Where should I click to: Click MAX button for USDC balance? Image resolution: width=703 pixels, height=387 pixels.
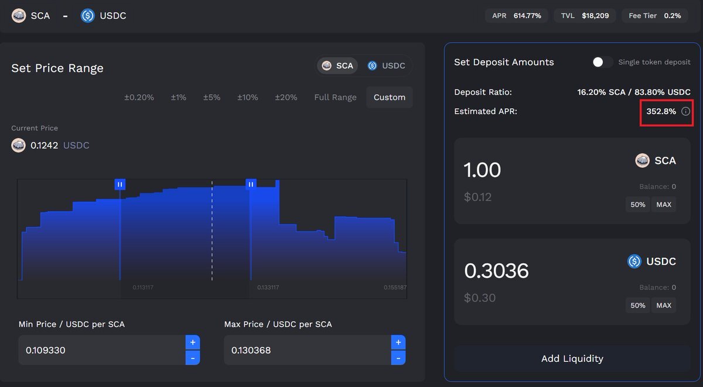coord(664,305)
